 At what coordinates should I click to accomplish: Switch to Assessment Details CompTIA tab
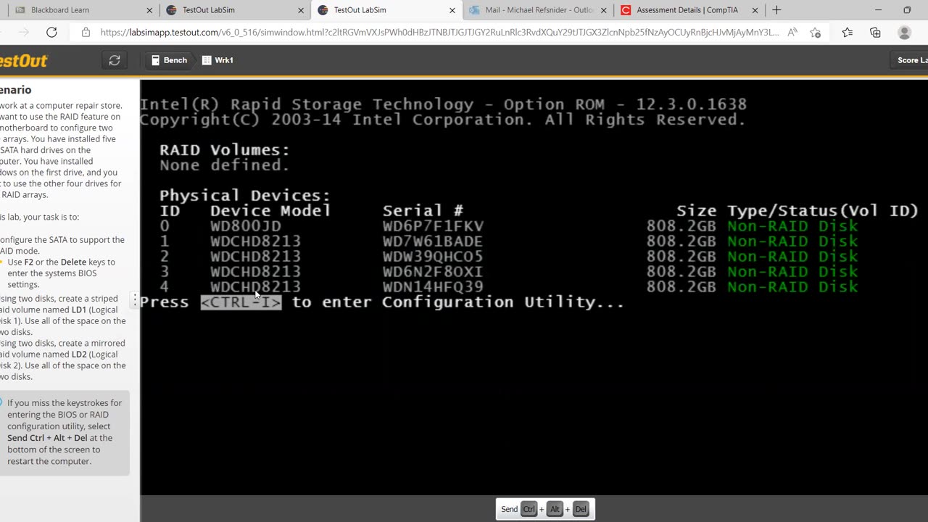click(687, 10)
